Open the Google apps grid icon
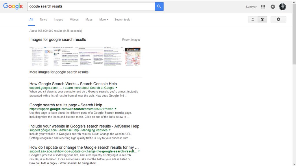Image resolution: width=296 pixels, height=166 pixels. (263, 6)
